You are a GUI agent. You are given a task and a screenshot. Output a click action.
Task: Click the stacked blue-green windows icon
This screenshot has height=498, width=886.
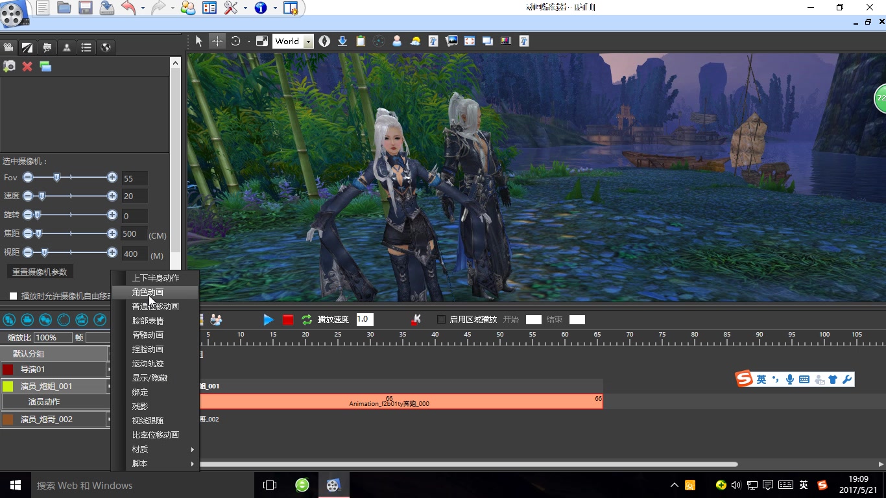click(45, 66)
